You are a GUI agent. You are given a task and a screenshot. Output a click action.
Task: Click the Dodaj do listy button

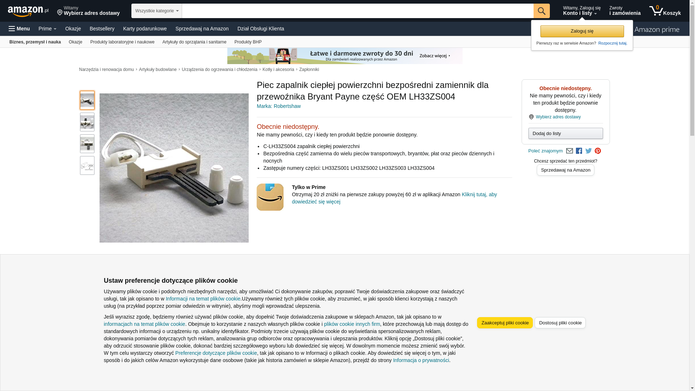point(565,134)
